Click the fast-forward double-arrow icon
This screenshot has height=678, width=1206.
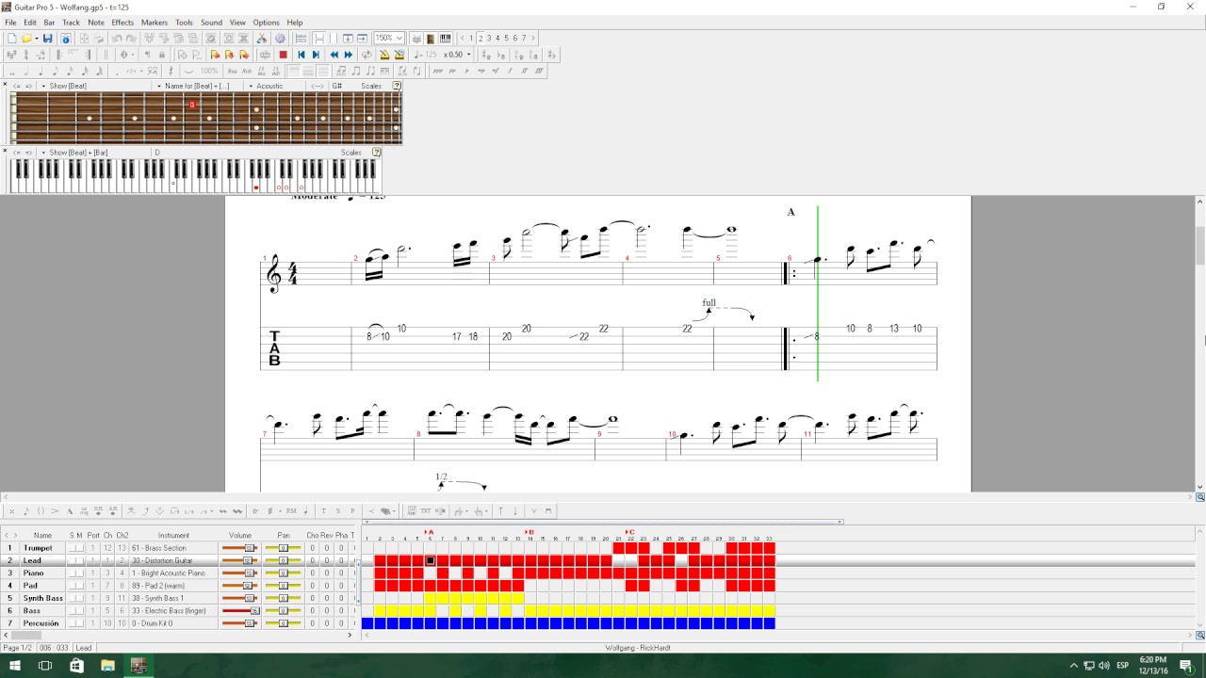click(349, 55)
